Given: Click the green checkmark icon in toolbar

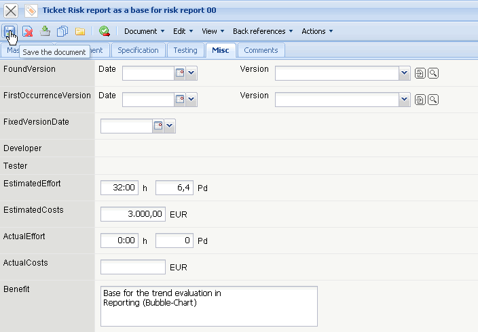Looking at the screenshot, I should click(104, 31).
